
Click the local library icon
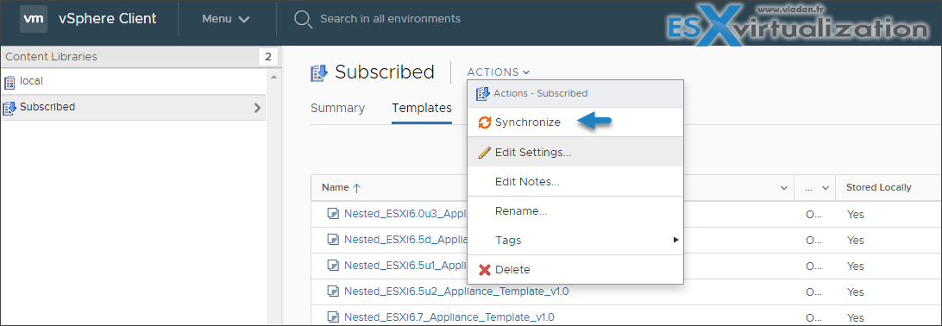click(9, 82)
